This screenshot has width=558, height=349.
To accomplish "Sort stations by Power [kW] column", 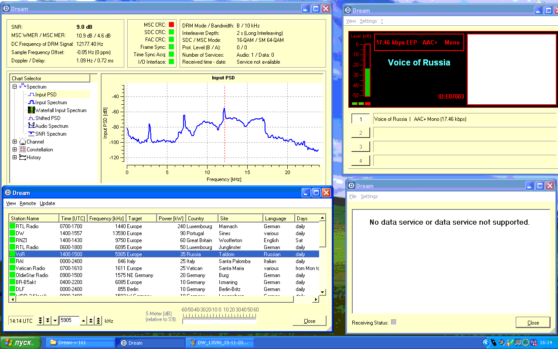I will 171,218.
